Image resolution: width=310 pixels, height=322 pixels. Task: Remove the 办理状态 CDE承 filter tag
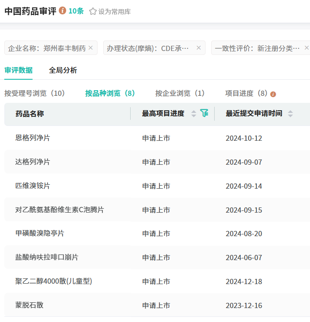199,48
